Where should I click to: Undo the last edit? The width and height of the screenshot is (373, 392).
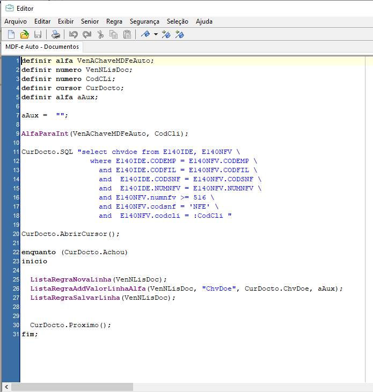[74, 35]
